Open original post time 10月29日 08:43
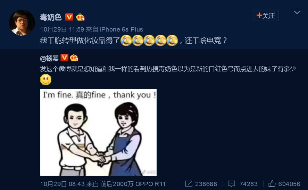The image size is (308, 190). click(62, 184)
